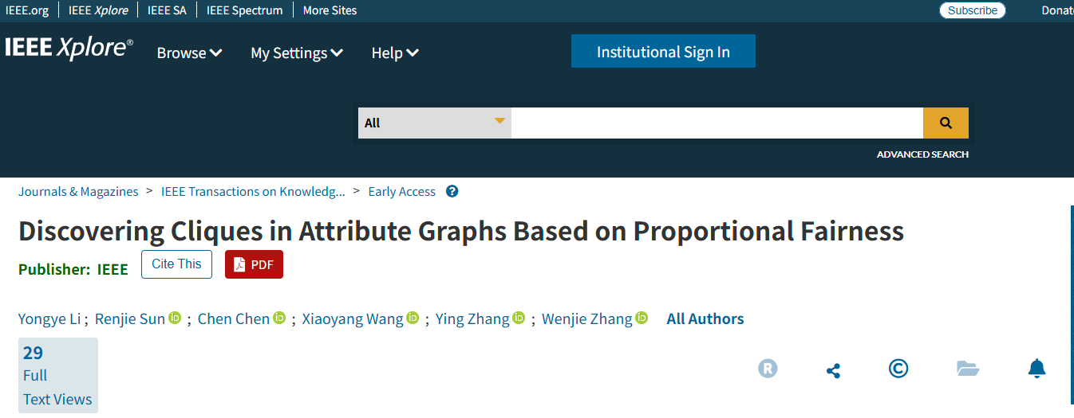1074x418 pixels.
Task: Click the Early Access help question icon
Action: click(x=452, y=191)
